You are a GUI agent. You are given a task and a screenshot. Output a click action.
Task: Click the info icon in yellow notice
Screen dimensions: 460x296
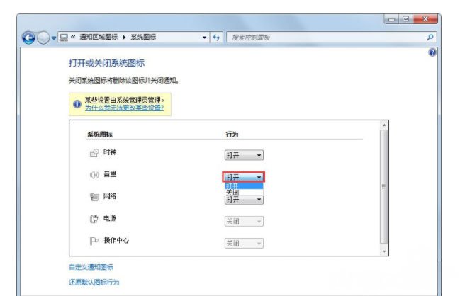tap(77, 104)
